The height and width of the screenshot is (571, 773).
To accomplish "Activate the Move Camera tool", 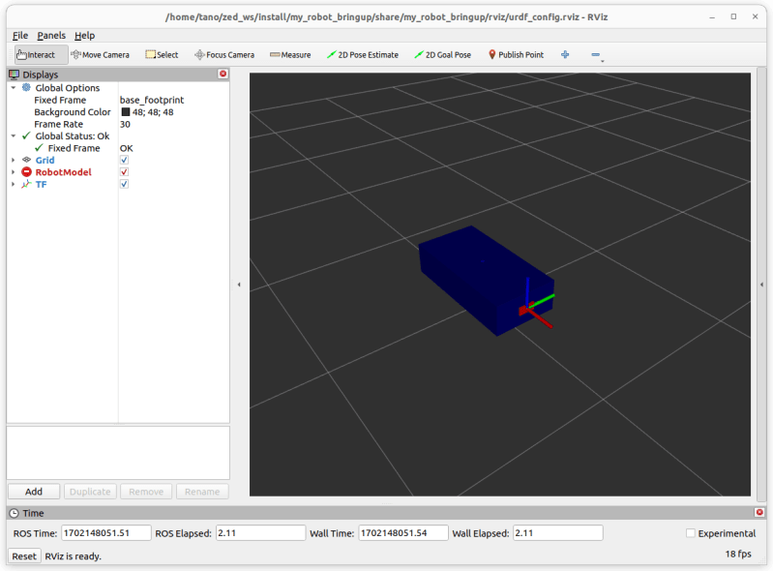I will (x=100, y=55).
